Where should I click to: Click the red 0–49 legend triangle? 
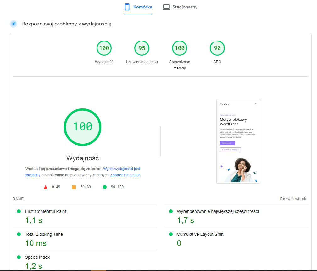pyautogui.click(x=45, y=187)
